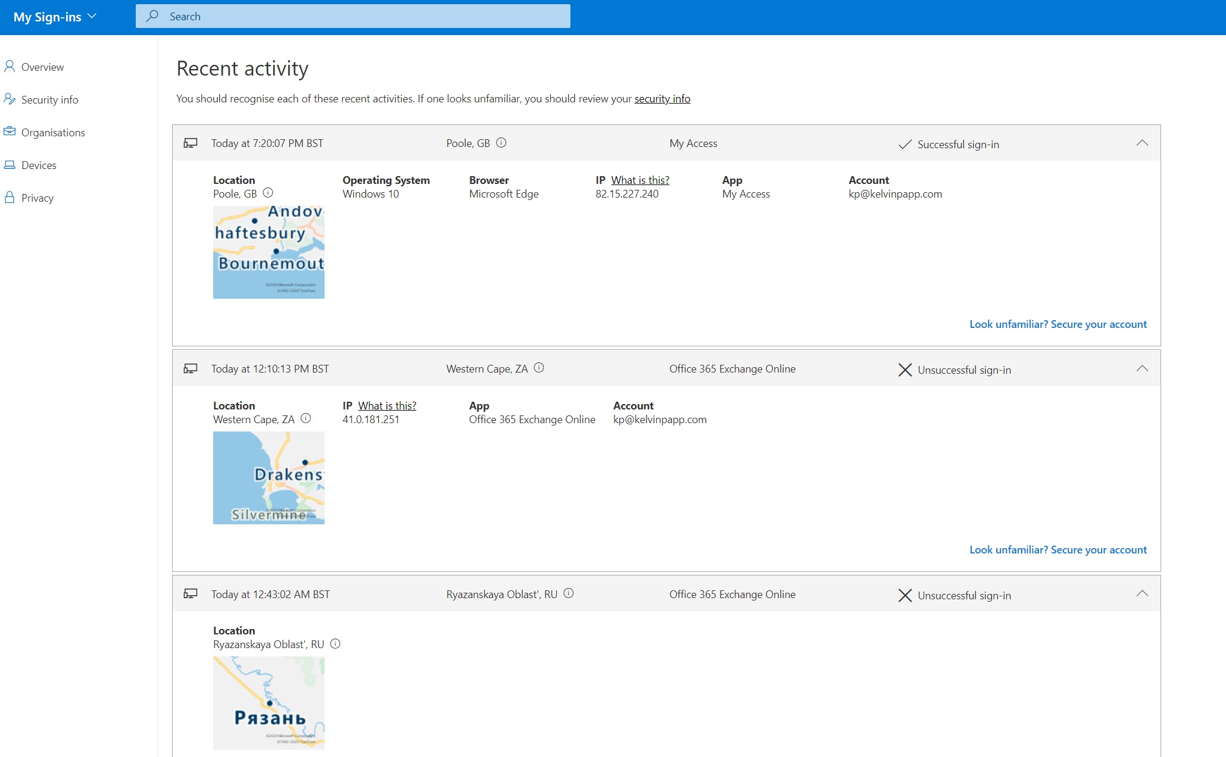Click the first unsuccessful sign-in X icon
This screenshot has width=1226, height=757.
click(x=906, y=370)
